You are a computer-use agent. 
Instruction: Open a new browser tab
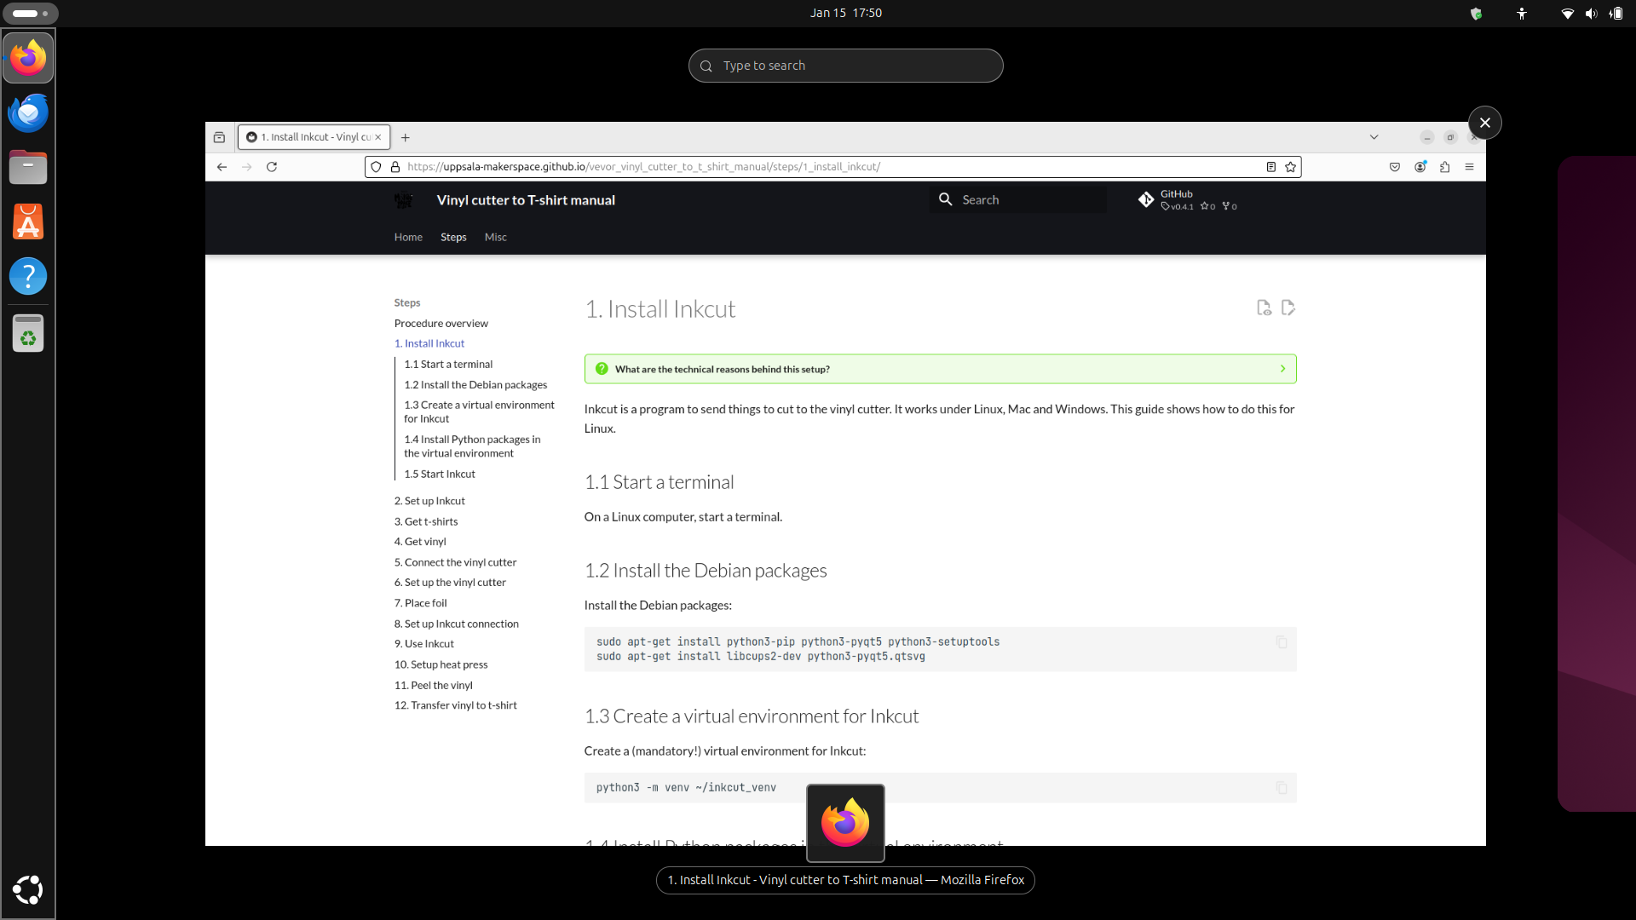(x=406, y=137)
